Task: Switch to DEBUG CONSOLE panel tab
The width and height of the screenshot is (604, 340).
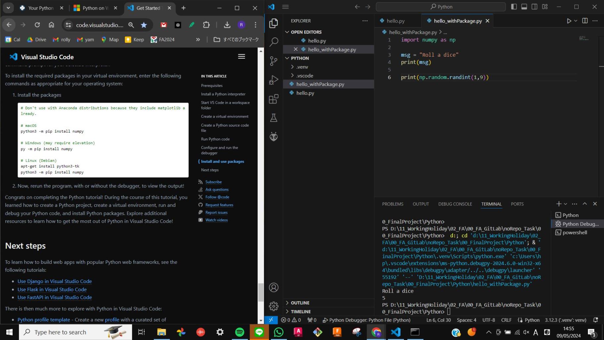Action: coord(455,204)
